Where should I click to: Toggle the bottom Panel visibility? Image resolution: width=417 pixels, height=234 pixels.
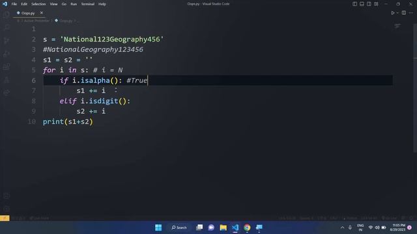(x=362, y=4)
